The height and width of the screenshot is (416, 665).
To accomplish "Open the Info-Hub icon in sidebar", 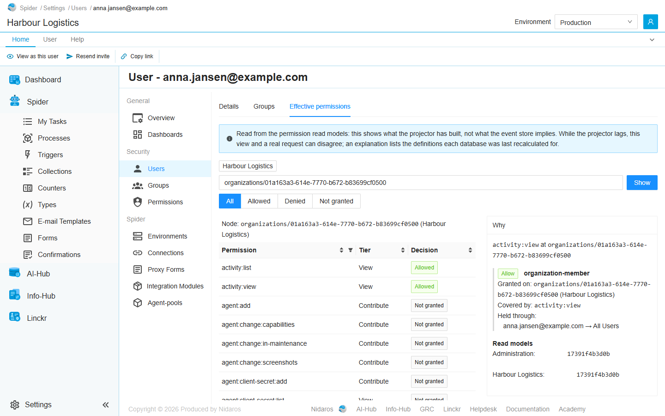I will point(15,295).
